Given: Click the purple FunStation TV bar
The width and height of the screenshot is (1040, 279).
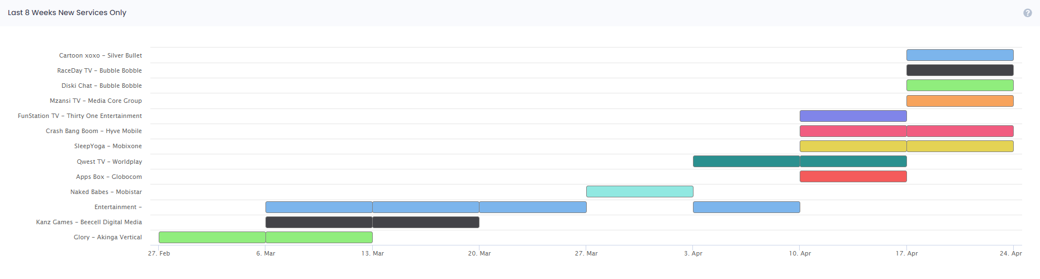Looking at the screenshot, I should point(853,116).
